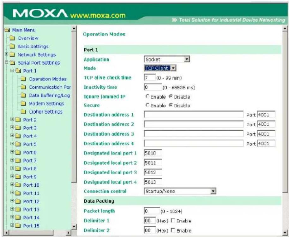Tick the Delimiter 2 Enable checkbox
289x237 pixels.
173,230
